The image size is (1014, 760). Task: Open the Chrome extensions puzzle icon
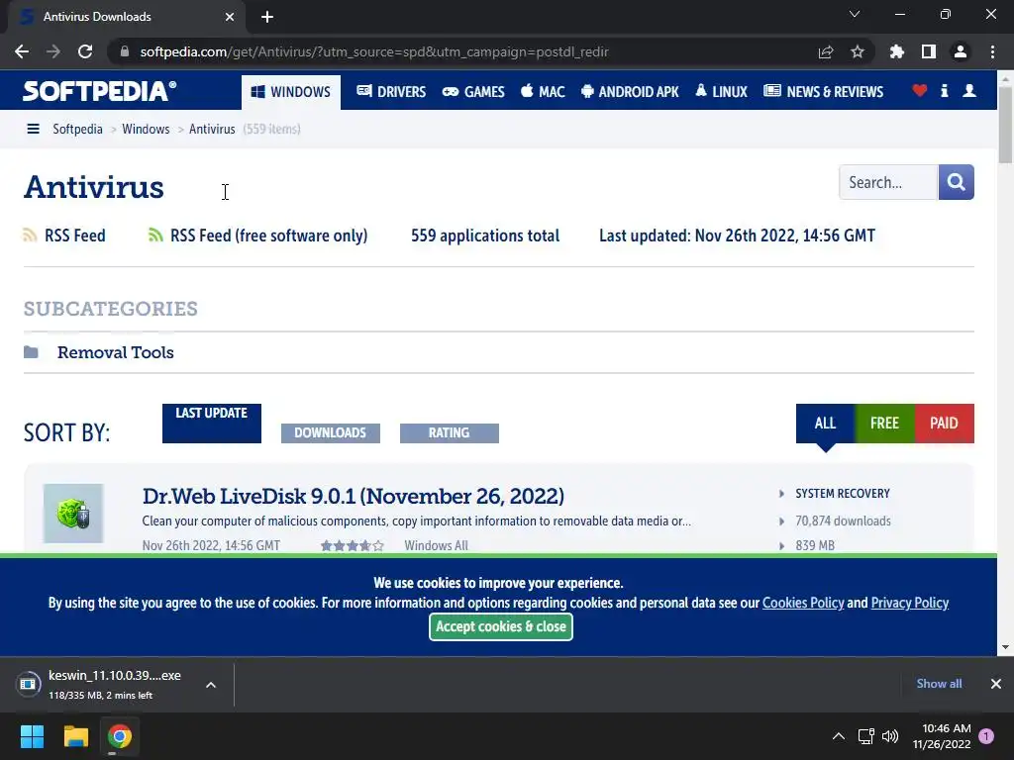897,51
